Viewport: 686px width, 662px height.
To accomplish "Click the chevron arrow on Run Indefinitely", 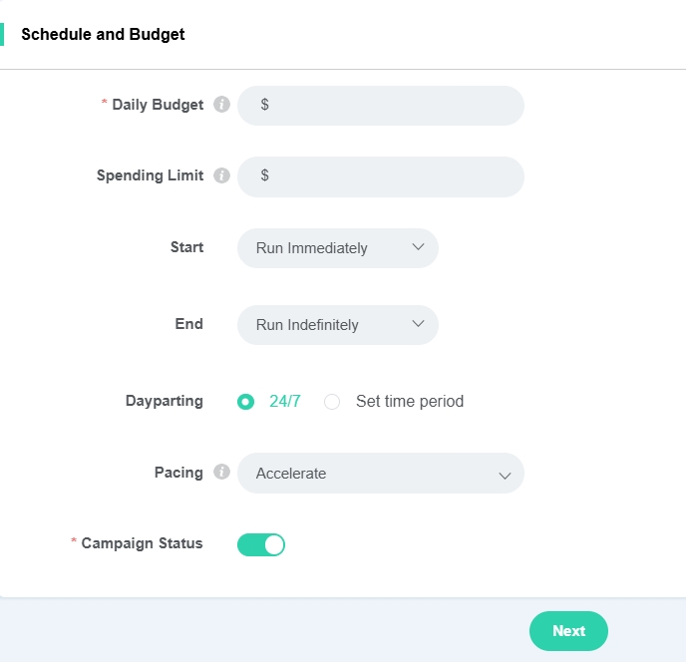I will tap(418, 324).
